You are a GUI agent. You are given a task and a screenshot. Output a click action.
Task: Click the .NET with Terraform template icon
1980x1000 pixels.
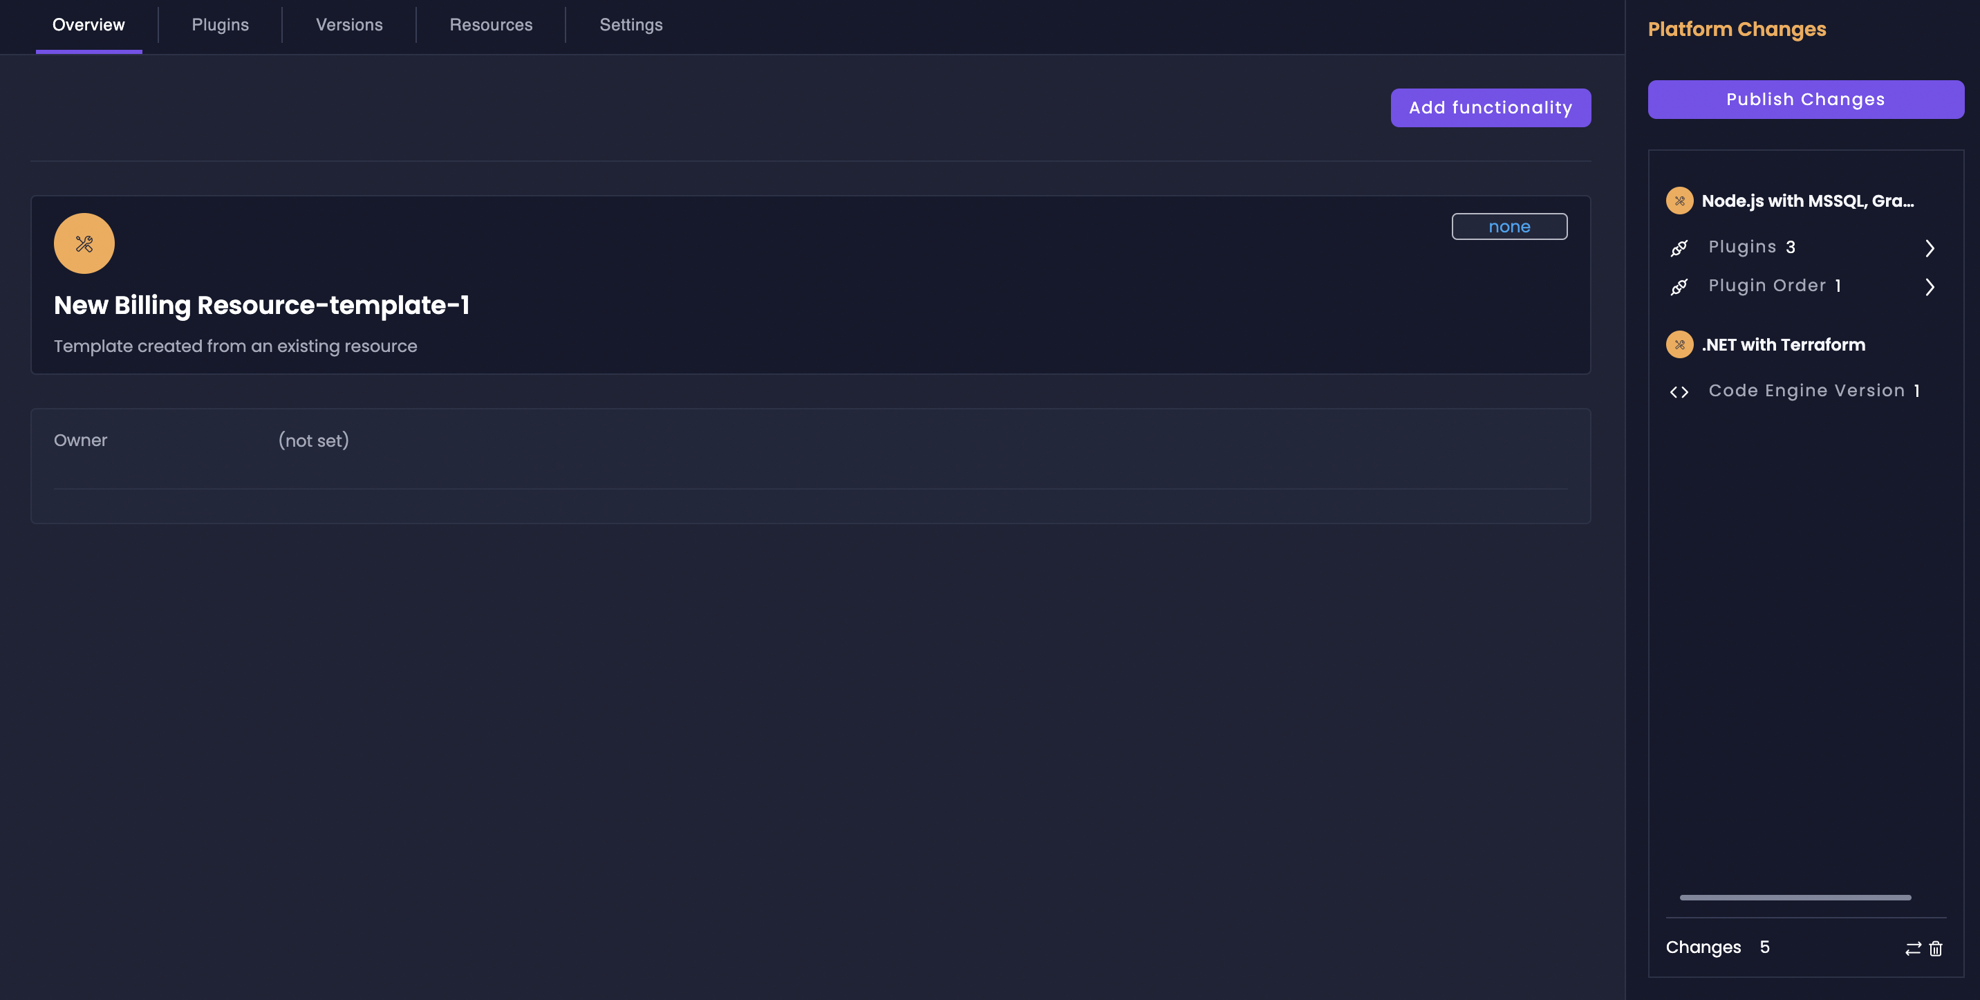[x=1679, y=344]
